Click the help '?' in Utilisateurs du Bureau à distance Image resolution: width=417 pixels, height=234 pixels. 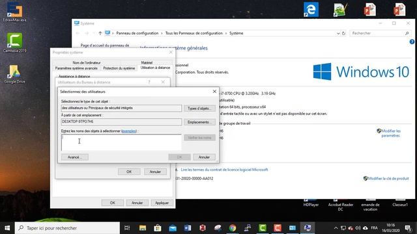[x=149, y=82]
